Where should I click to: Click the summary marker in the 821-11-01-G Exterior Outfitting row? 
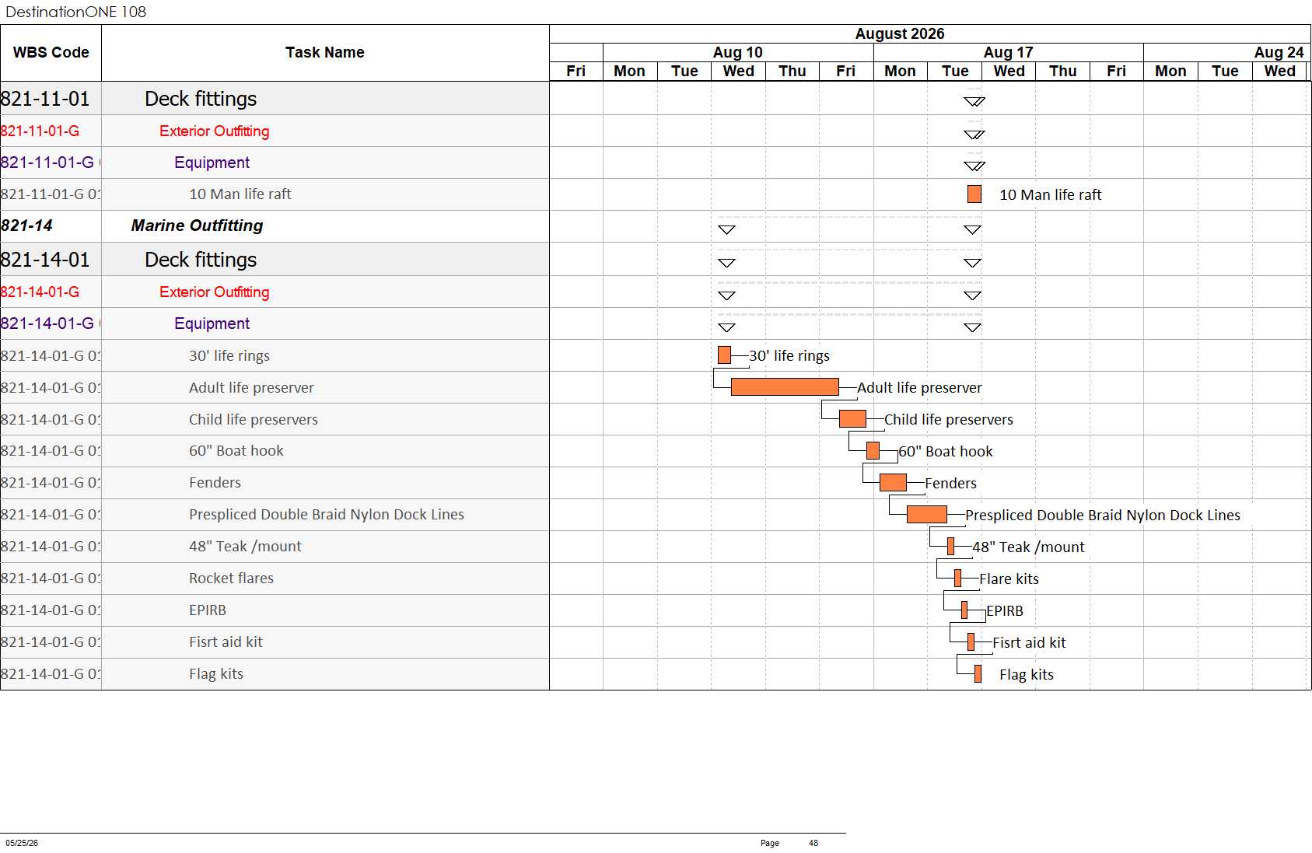point(974,135)
